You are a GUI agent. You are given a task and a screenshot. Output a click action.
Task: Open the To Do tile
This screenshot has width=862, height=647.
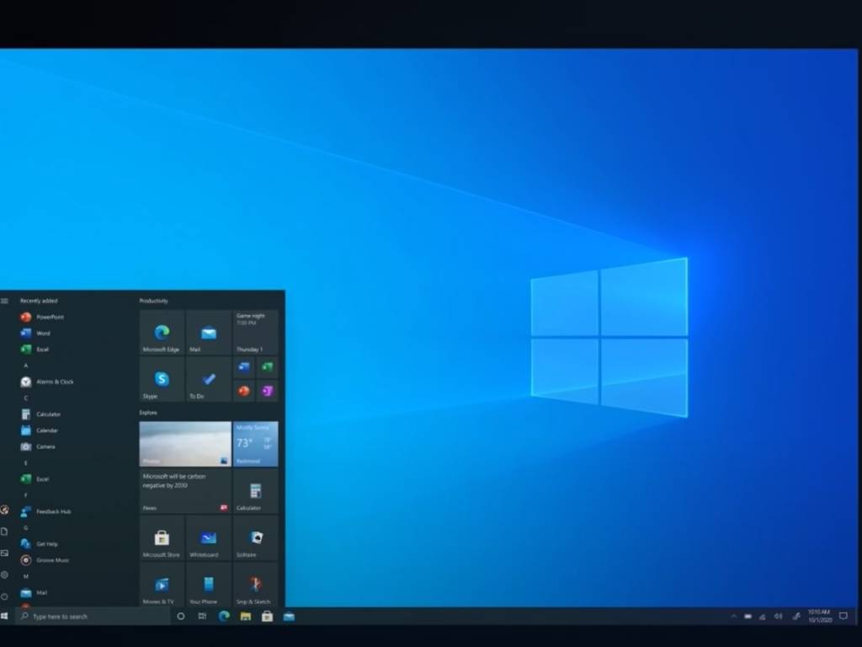click(209, 379)
